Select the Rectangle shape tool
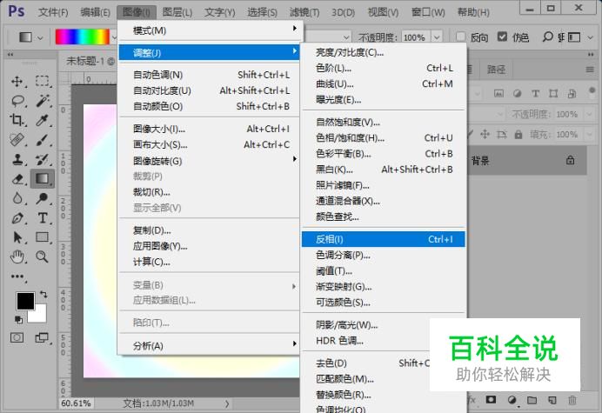This screenshot has width=602, height=413. click(x=43, y=237)
